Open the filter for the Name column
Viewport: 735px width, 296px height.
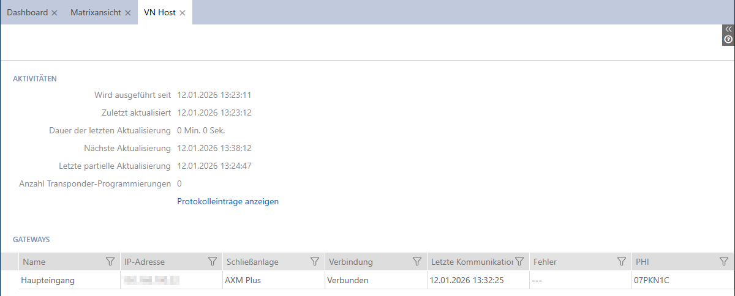(110, 262)
